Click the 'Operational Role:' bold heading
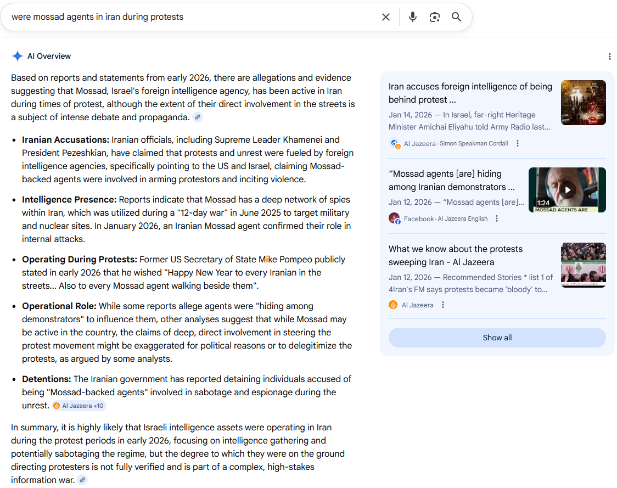617x488 pixels. point(59,306)
